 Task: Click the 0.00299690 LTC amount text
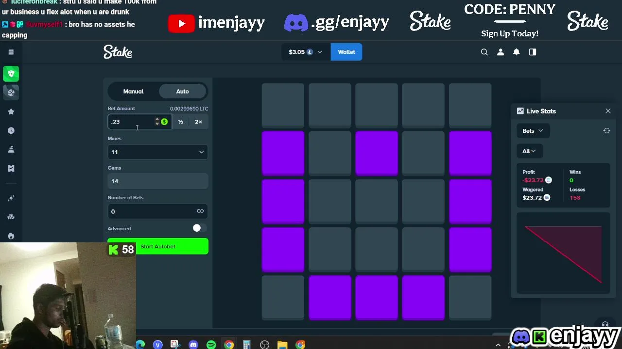(x=189, y=109)
